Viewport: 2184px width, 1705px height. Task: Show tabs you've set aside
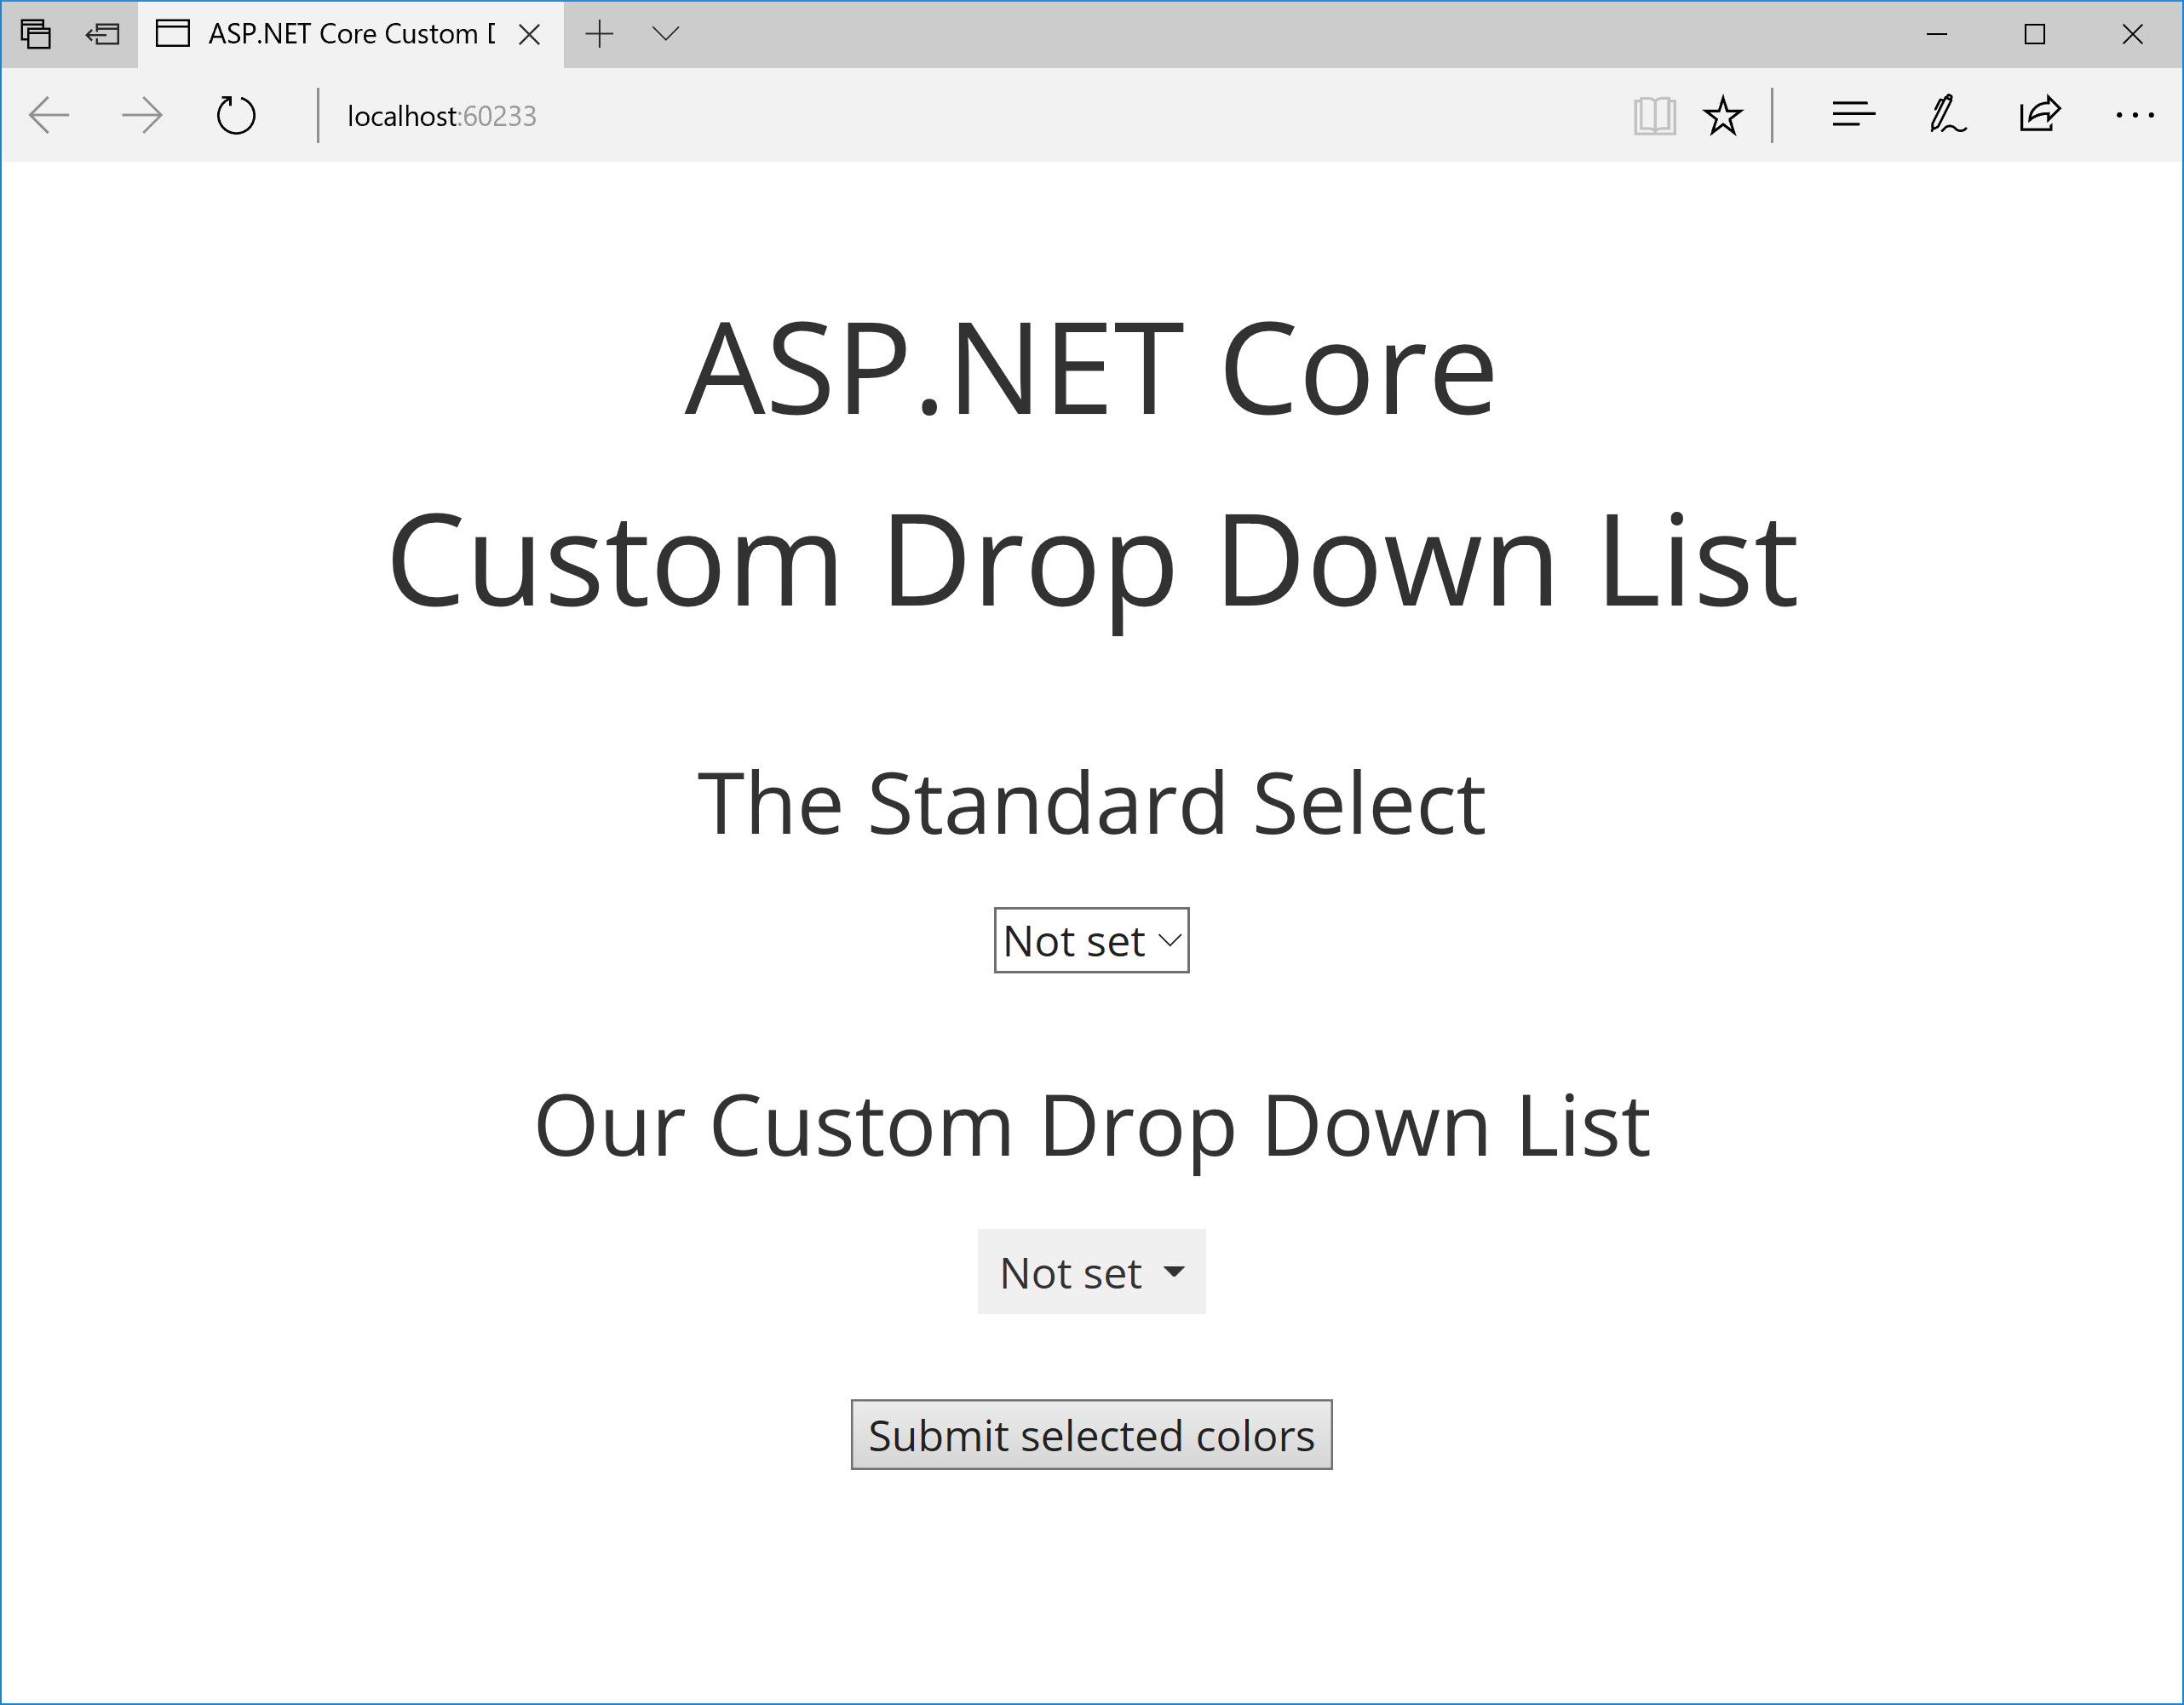(x=36, y=34)
